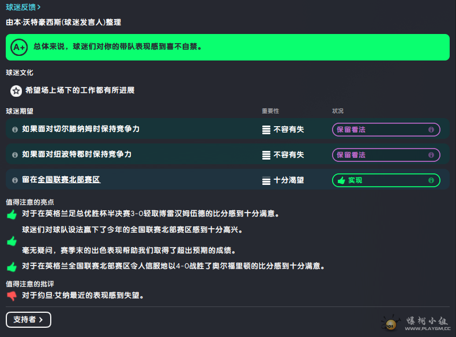Click the 十分渴望 importance level indicator
This screenshot has width=456, height=337.
[266, 180]
